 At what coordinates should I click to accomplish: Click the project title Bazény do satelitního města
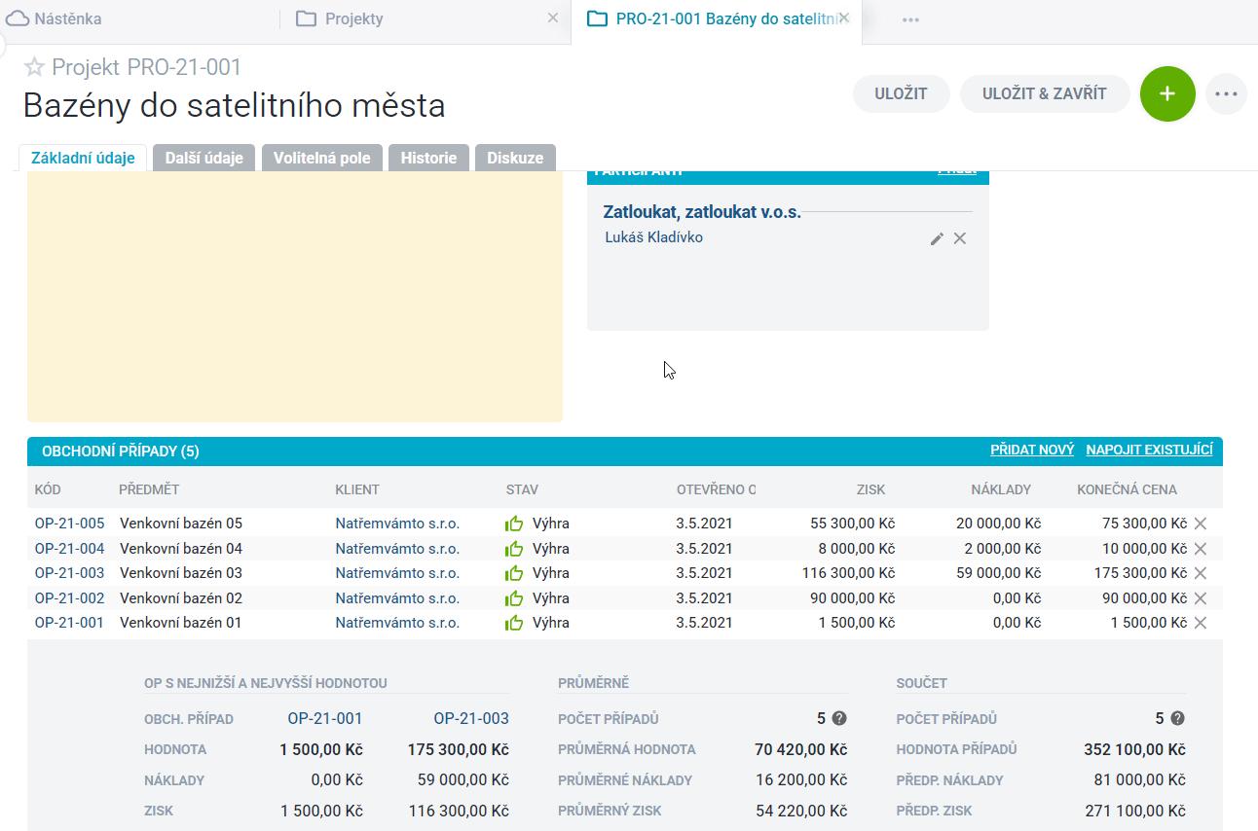[235, 105]
